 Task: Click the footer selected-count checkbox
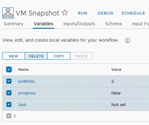pyautogui.click(x=9, y=116)
